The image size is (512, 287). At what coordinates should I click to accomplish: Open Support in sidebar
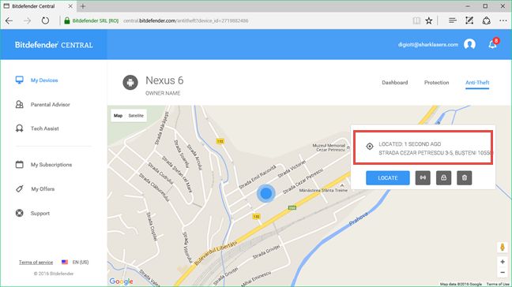(x=40, y=214)
